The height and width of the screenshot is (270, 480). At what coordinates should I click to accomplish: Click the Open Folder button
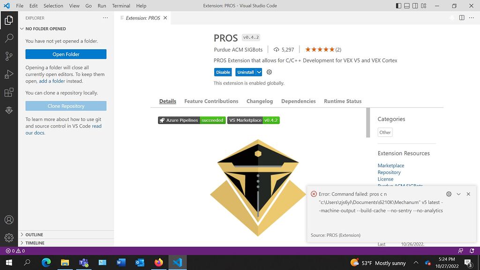(66, 54)
